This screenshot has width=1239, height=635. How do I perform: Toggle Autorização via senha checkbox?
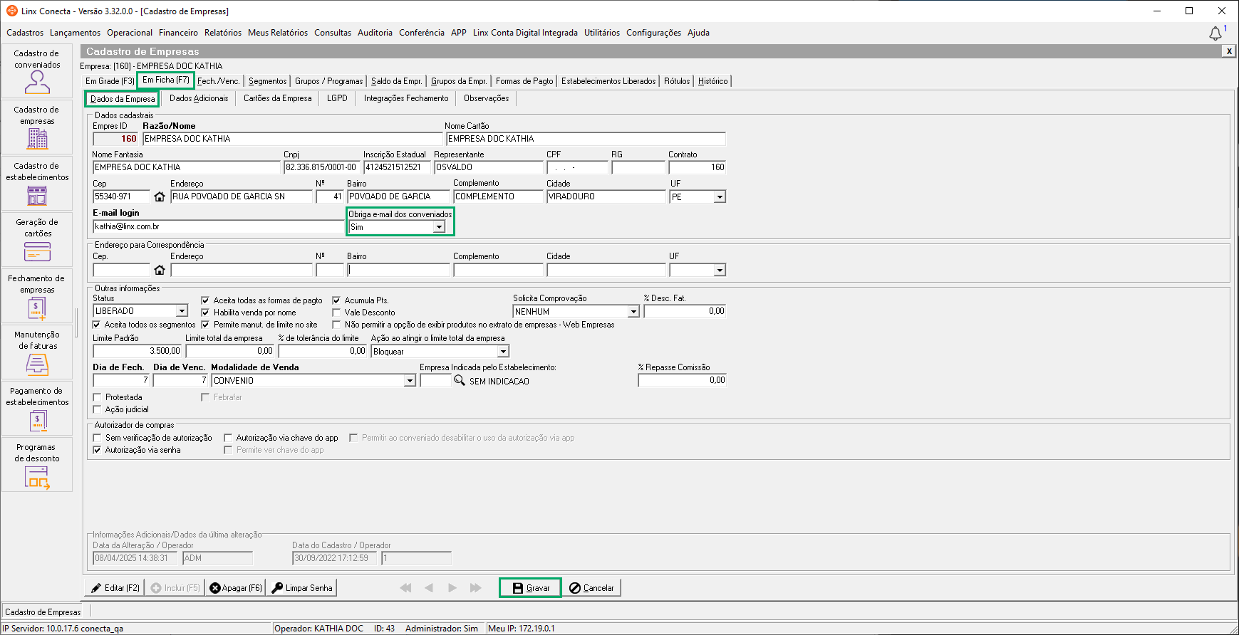click(x=97, y=450)
